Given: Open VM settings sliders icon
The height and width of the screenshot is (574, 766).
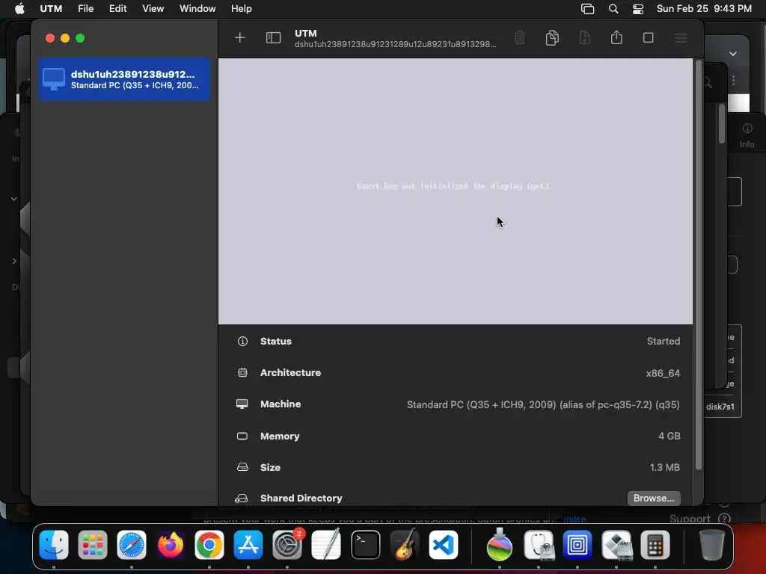Looking at the screenshot, I should 681,37.
